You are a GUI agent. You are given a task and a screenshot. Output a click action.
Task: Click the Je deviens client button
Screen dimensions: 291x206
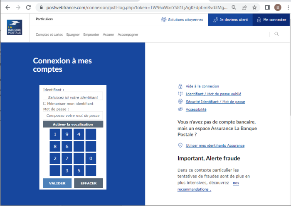[x=230, y=19]
